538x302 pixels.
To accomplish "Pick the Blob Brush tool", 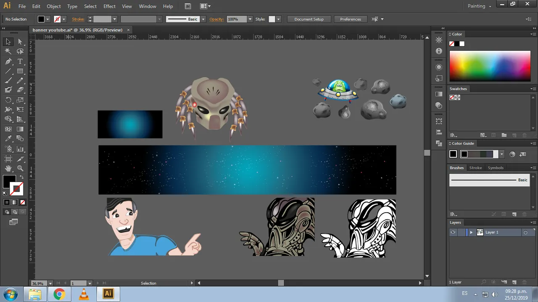I will pyautogui.click(x=8, y=90).
